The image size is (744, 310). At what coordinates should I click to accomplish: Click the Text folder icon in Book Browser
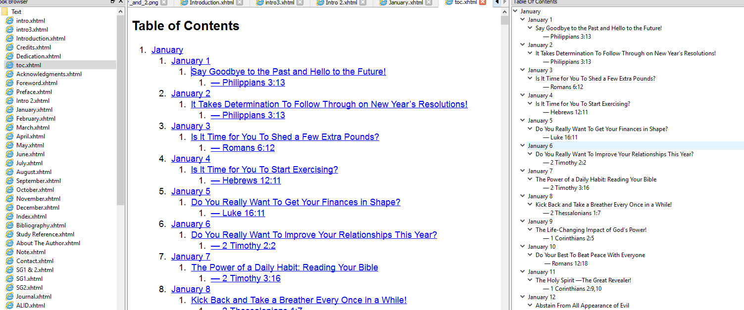[5, 11]
